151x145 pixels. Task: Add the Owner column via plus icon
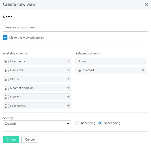[x=68, y=97]
